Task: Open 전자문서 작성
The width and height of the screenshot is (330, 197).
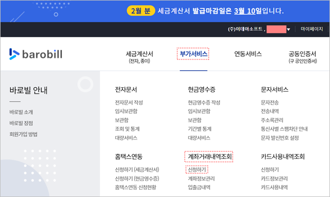Action: pos(129,103)
